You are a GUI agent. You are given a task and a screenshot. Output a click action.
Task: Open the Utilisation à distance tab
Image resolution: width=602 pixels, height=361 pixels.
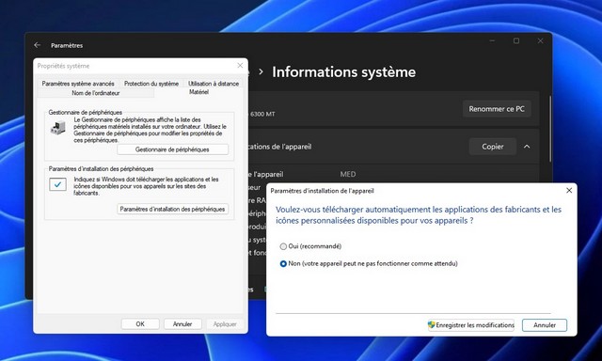[214, 84]
